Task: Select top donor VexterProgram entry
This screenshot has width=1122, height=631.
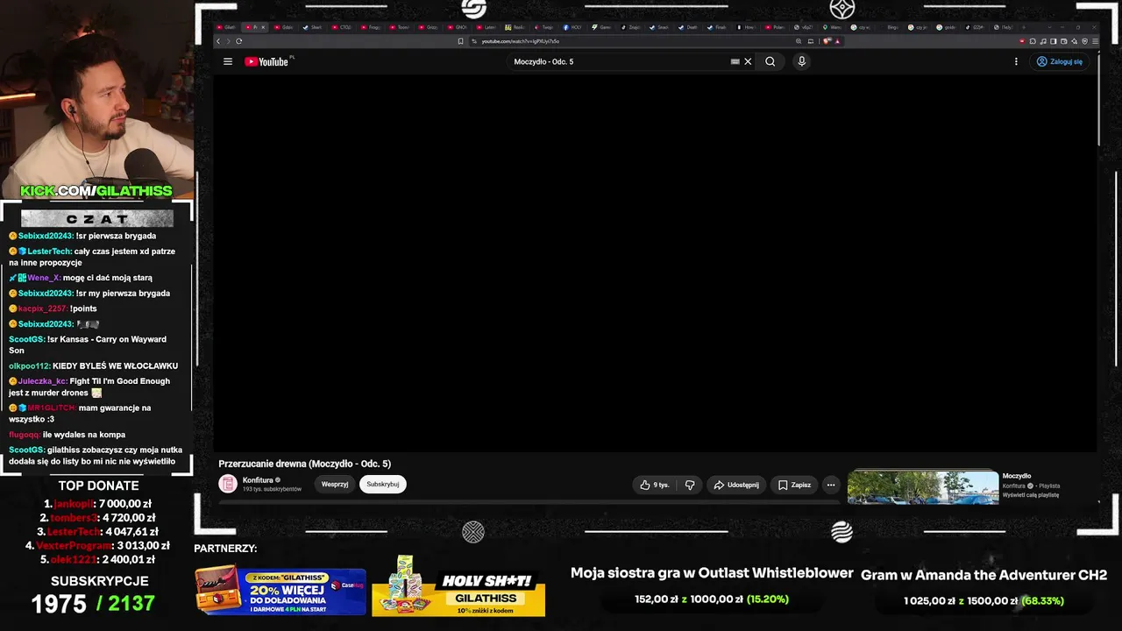Action: [97, 545]
